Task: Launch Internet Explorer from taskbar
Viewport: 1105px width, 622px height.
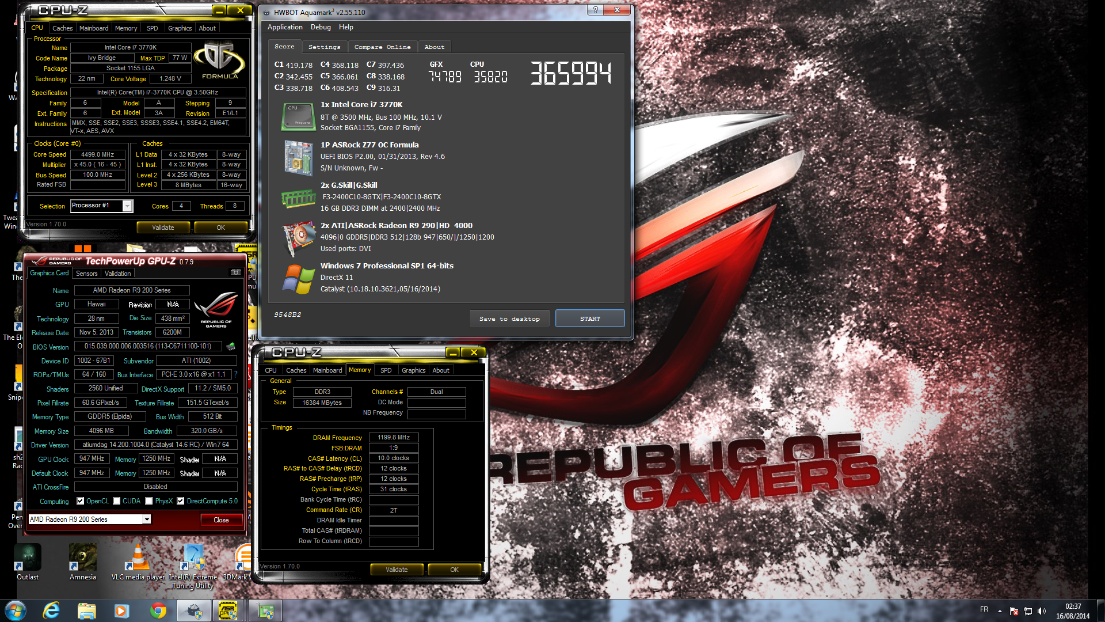Action: click(51, 610)
